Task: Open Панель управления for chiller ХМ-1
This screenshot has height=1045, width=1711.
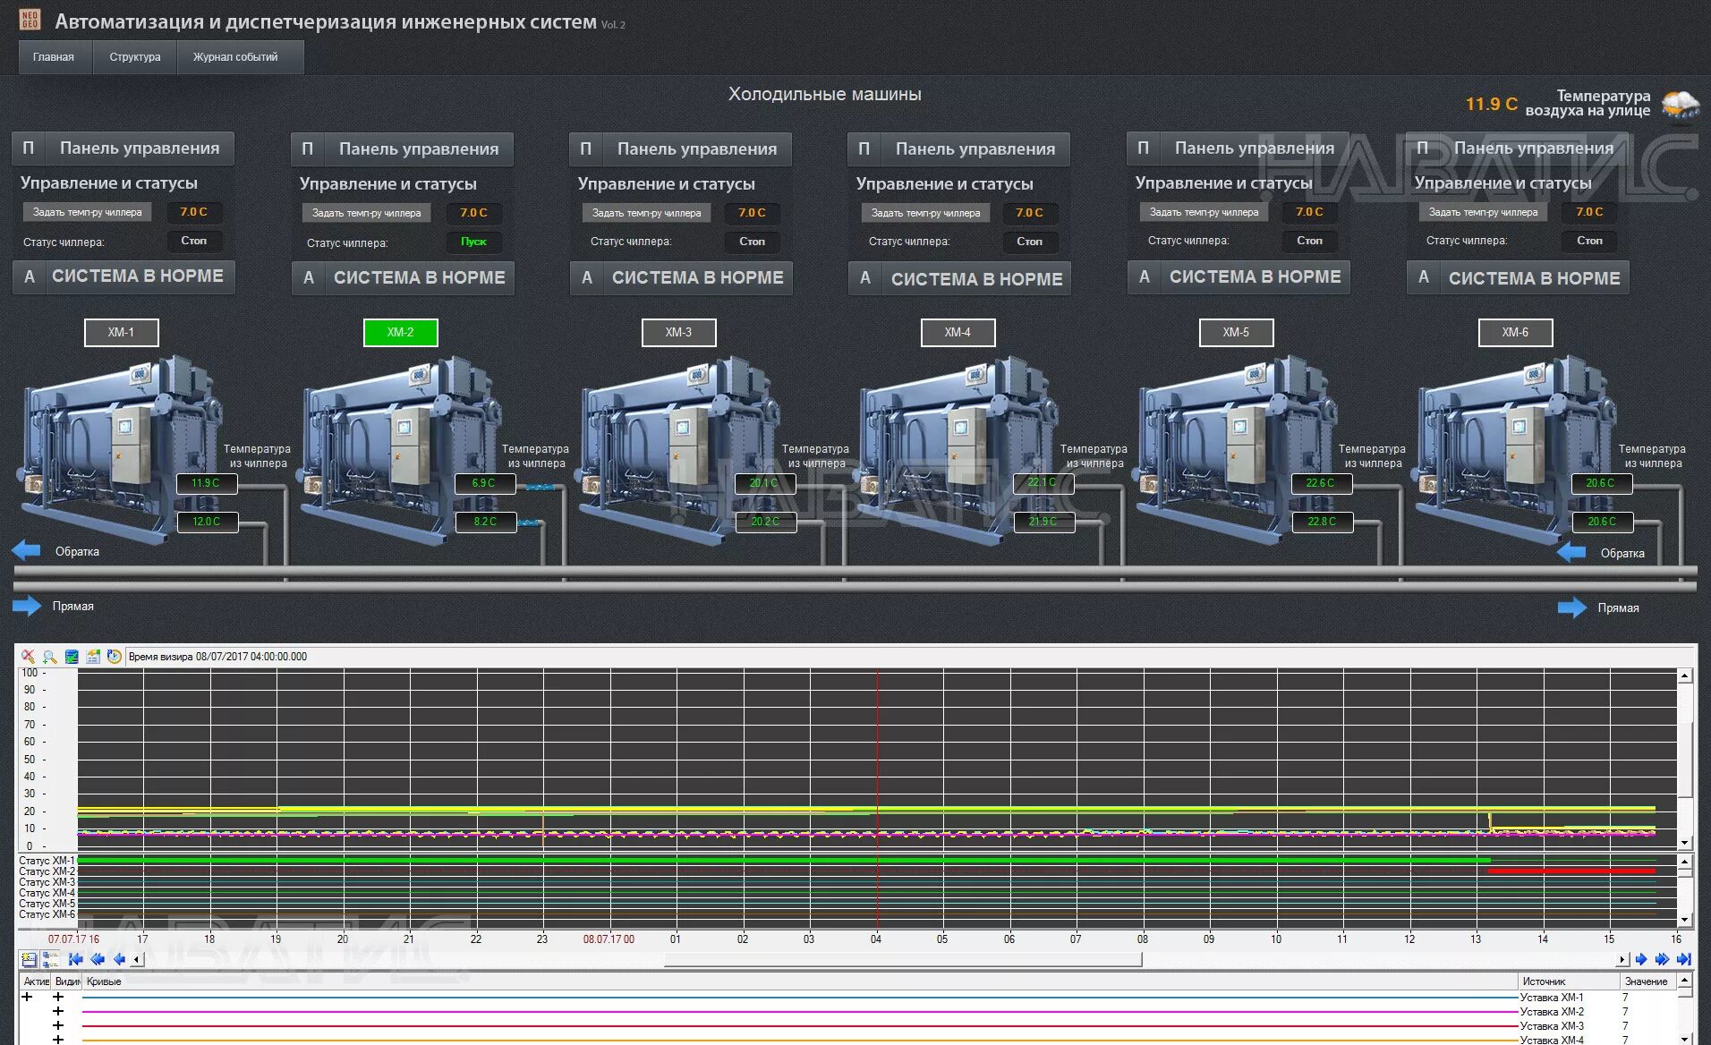Action: pos(140,148)
